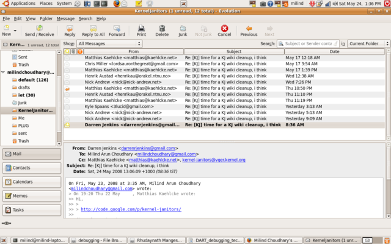391x244 pixels.
Task: Show desktop via bottom-left panel icon
Action: [x=4, y=240]
